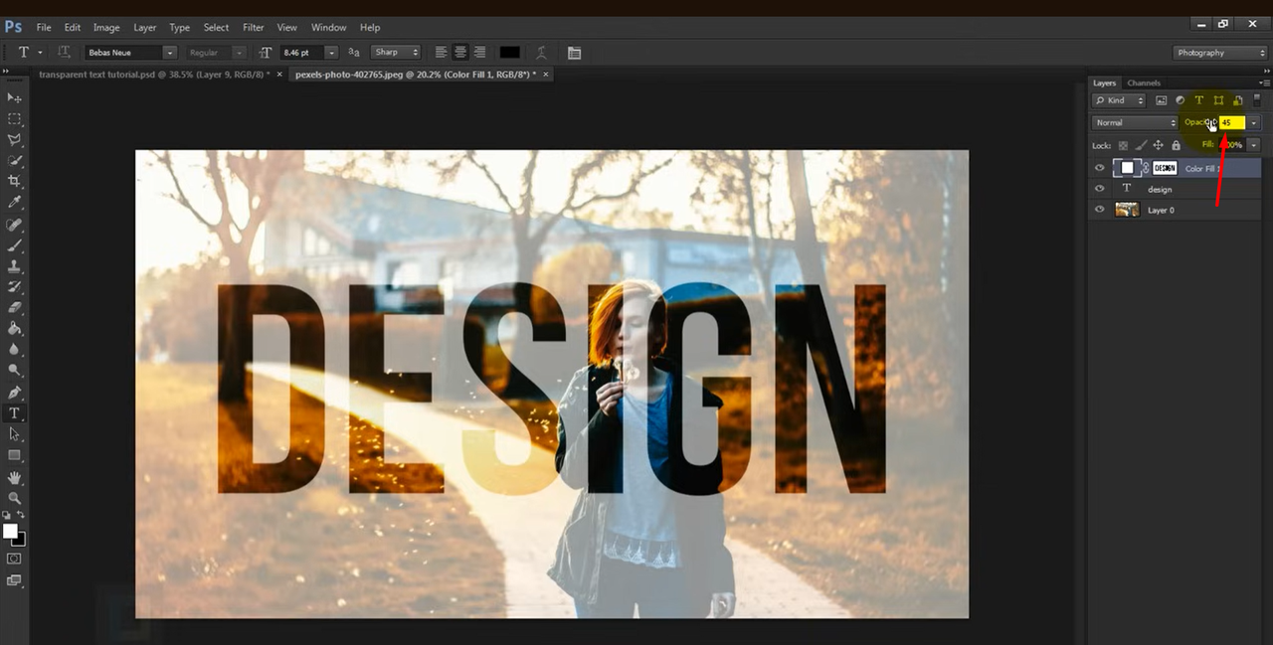Toggle type layer filter

[1198, 100]
